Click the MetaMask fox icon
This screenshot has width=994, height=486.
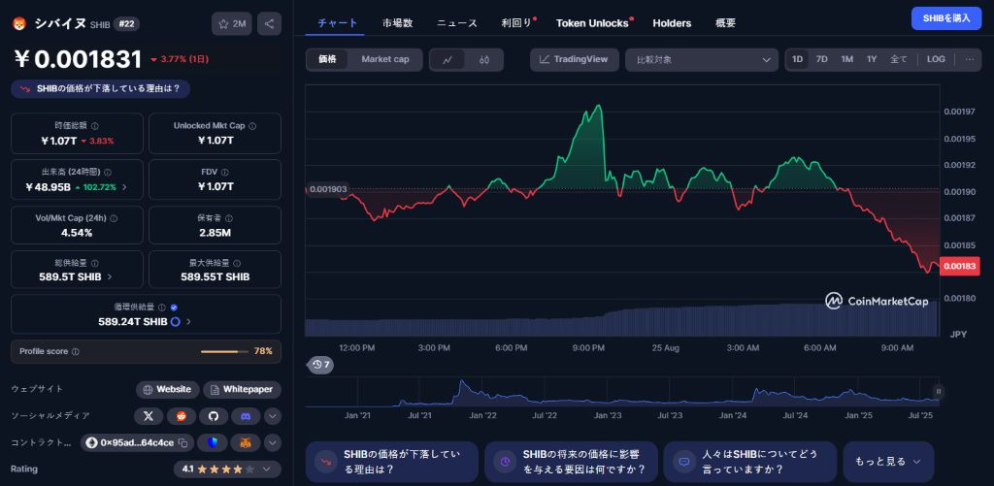click(246, 442)
